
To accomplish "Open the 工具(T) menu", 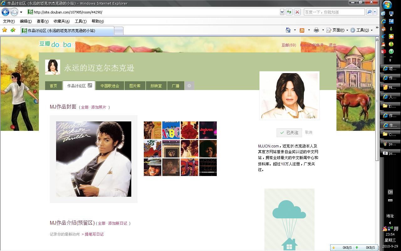I will click(x=81, y=21).
